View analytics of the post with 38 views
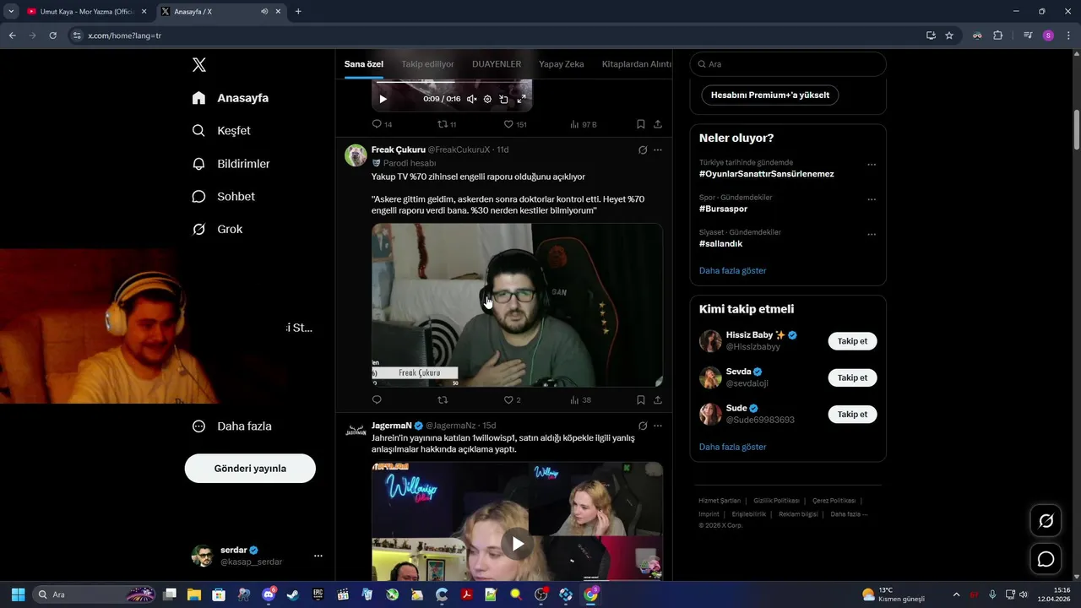Screen dimensions: 1081x608 point(581,400)
